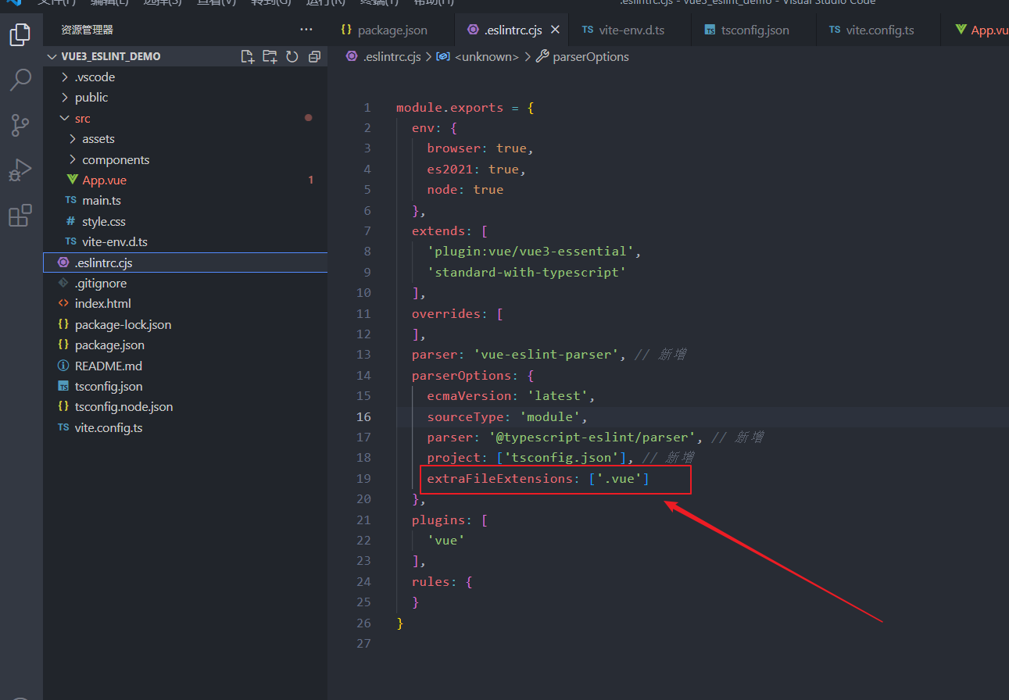Collapse the src folder

tap(185, 118)
